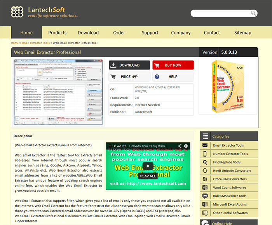The width and height of the screenshot is (272, 225).
Task: Click the Number Extractor Tools phone icon
Action: [205, 154]
